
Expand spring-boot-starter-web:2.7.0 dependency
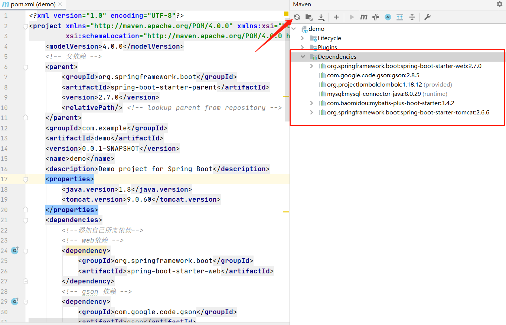click(x=312, y=66)
